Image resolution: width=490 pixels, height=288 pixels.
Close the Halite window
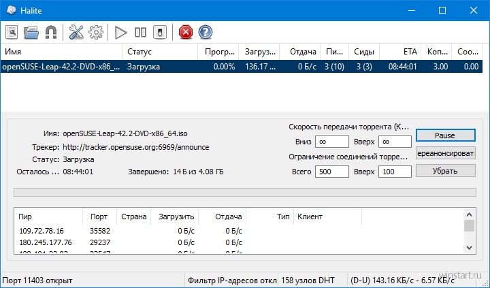474,10
